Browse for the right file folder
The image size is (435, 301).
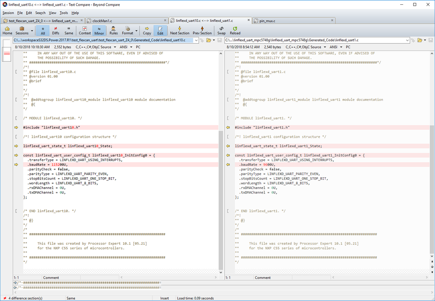pos(420,40)
